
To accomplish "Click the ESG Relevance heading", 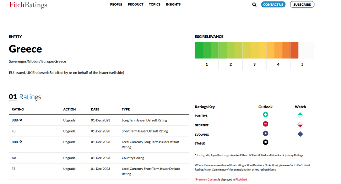I will point(209,37).
